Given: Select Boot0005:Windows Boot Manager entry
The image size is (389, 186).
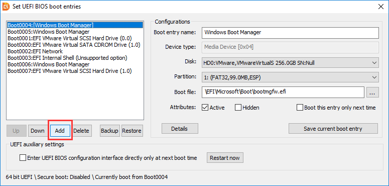Looking at the screenshot, I should tap(75, 32).
